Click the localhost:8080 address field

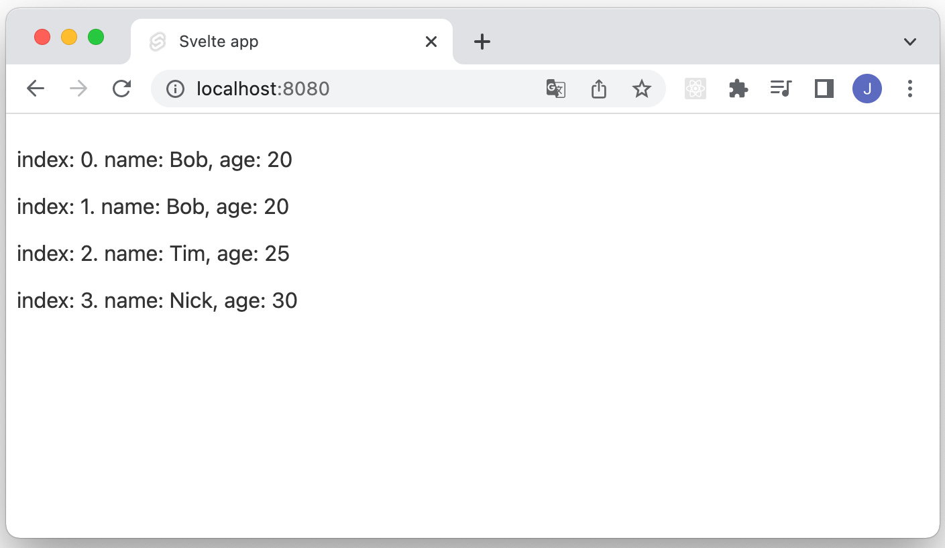click(362, 89)
